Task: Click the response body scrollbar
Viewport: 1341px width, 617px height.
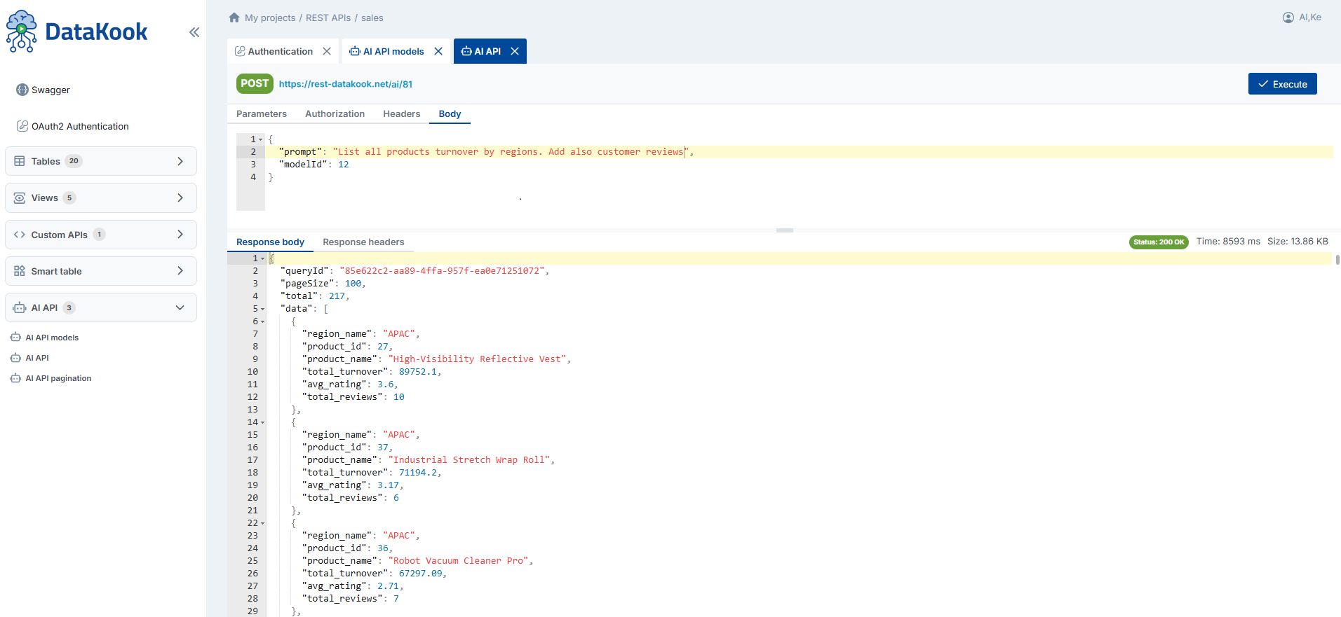Action: [1337, 260]
